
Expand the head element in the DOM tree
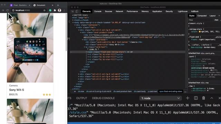point(73,20)
